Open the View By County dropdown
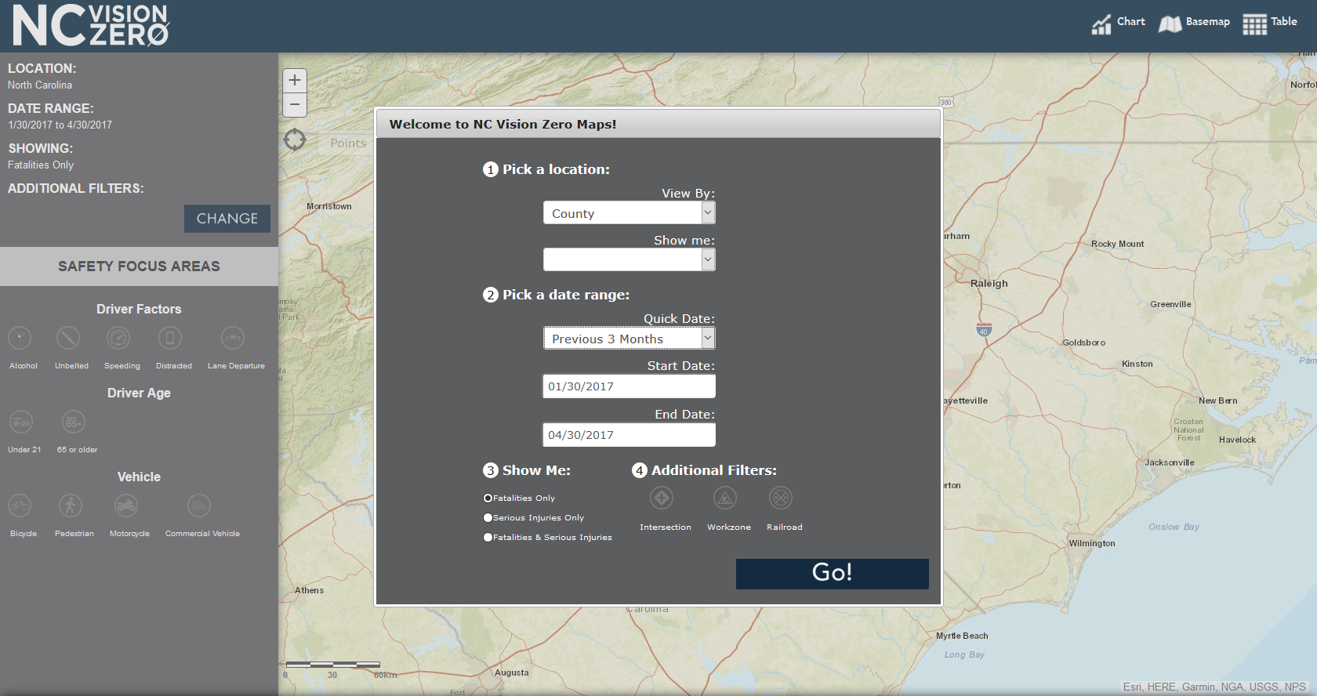Screen dimensions: 1317x696 pos(629,213)
